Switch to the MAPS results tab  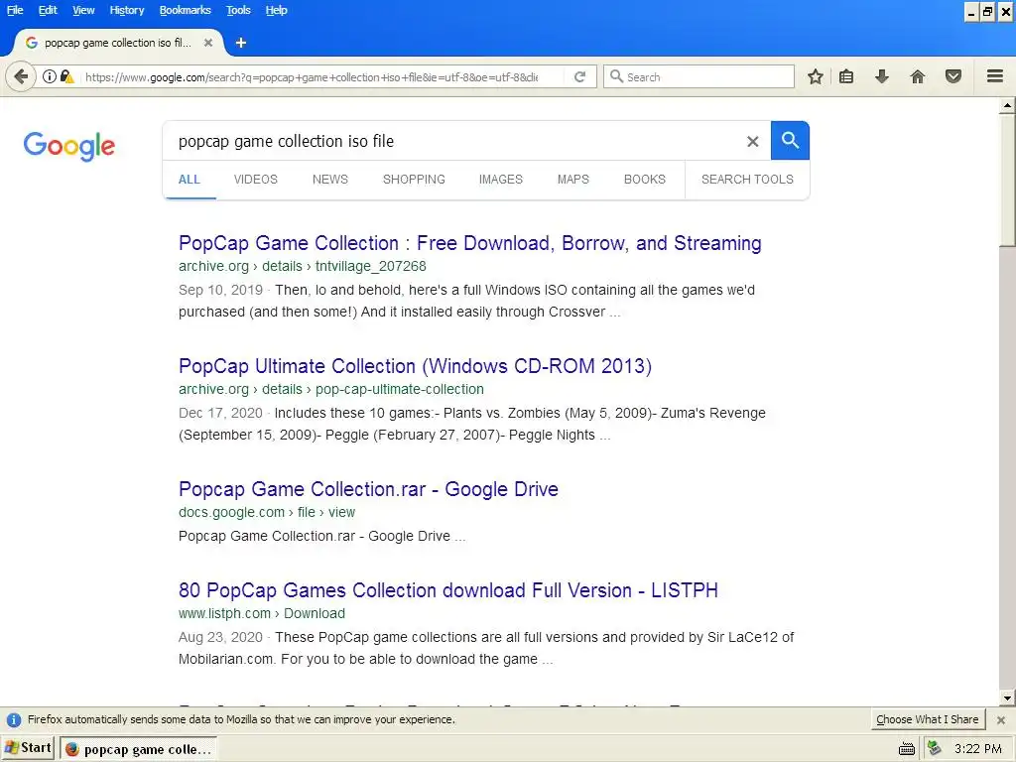click(572, 180)
